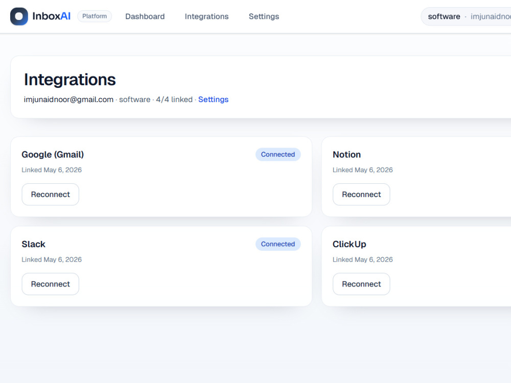Reconnect the Notion integration

tap(361, 195)
